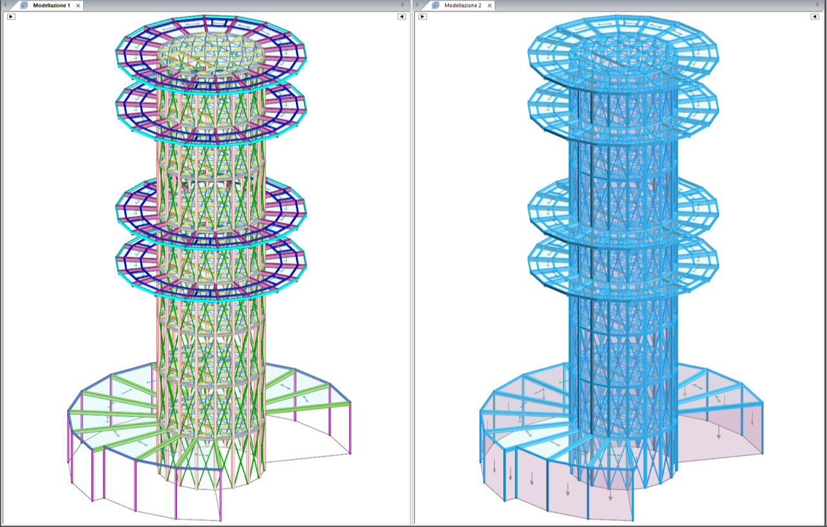The height and width of the screenshot is (527, 827).
Task: Close the Modellazione 2 tab
Action: tap(489, 5)
